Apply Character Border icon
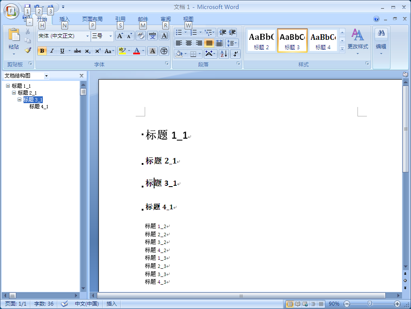411x309 pixels. 164,36
